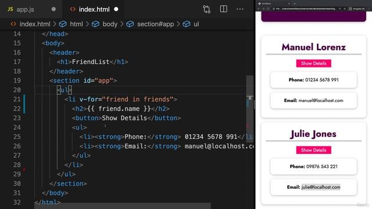The width and height of the screenshot is (372, 209).
Task: Click the opening <body> tag on line 15
Action: click(x=53, y=43)
